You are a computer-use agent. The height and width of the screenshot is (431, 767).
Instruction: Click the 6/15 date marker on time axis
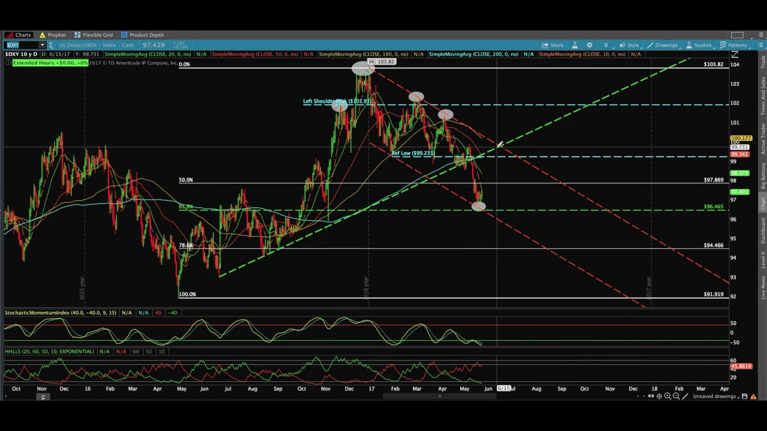[504, 389]
